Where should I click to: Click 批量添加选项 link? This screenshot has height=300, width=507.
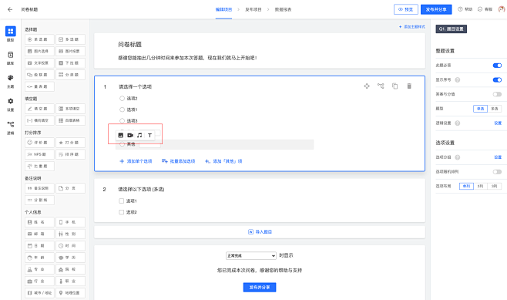[179, 161]
